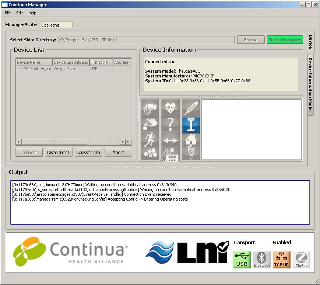Screen dimensions: 320x285
Task: Select the pills medication monitor icon
Action: pyautogui.click(x=150, y=153)
